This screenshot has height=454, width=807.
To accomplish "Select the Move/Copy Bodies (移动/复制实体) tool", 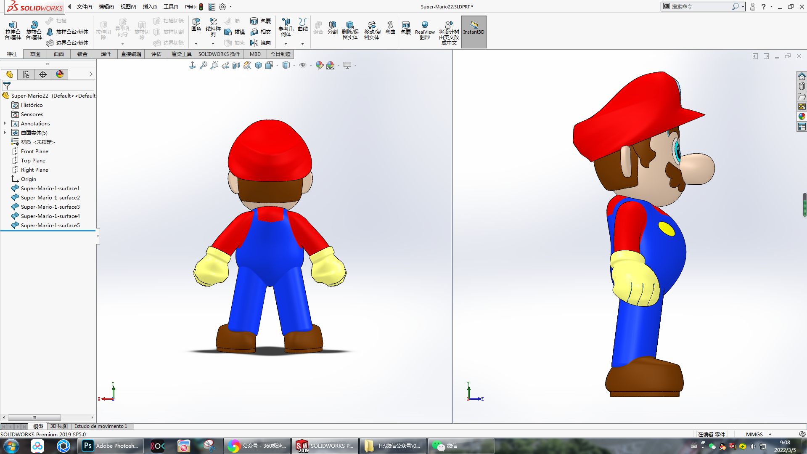I will [372, 30].
